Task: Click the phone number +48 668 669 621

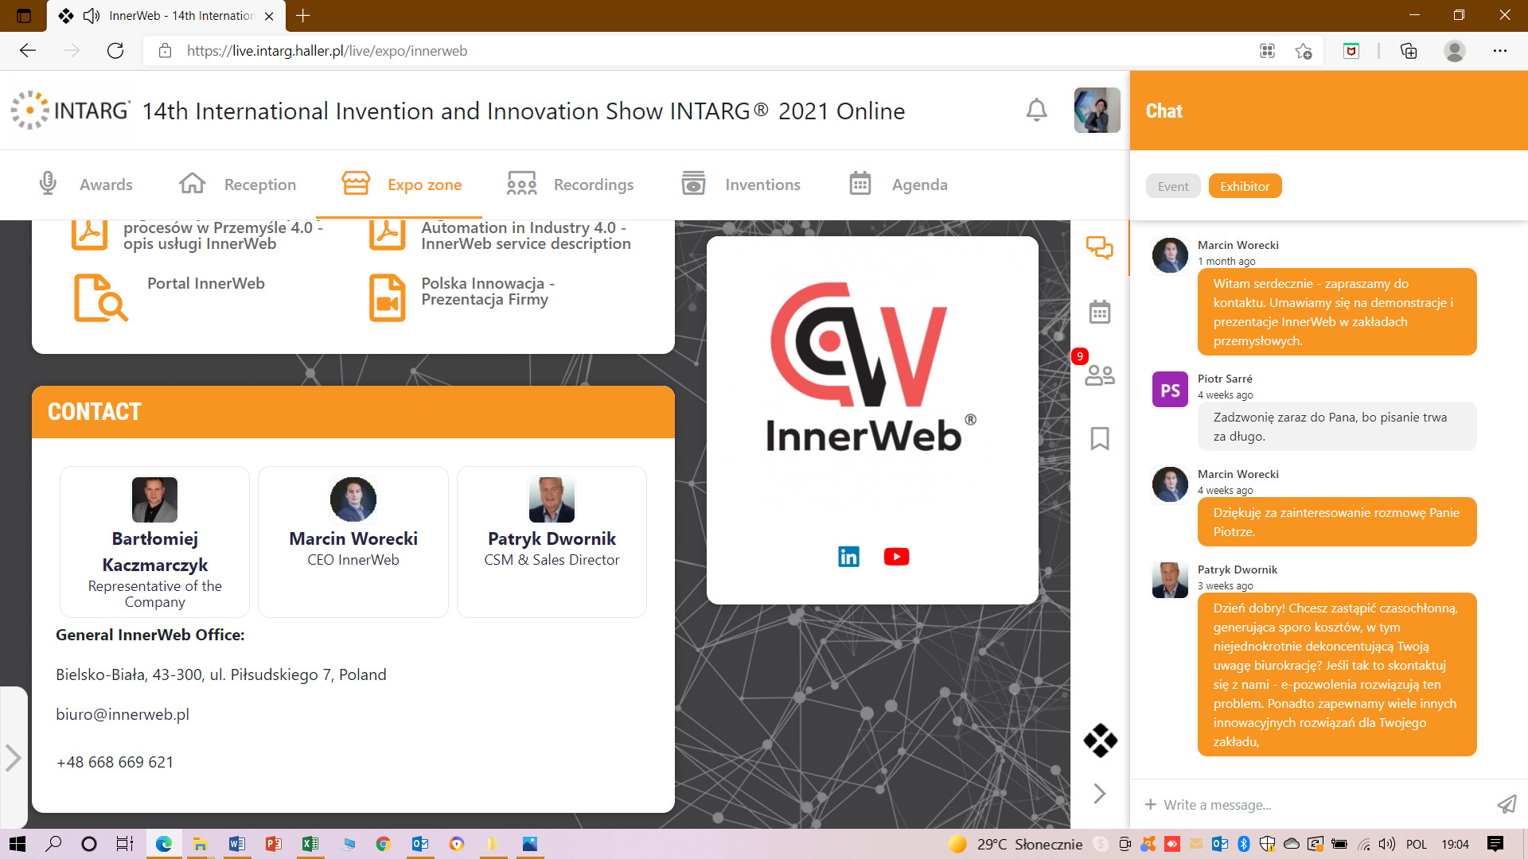Action: (x=115, y=762)
